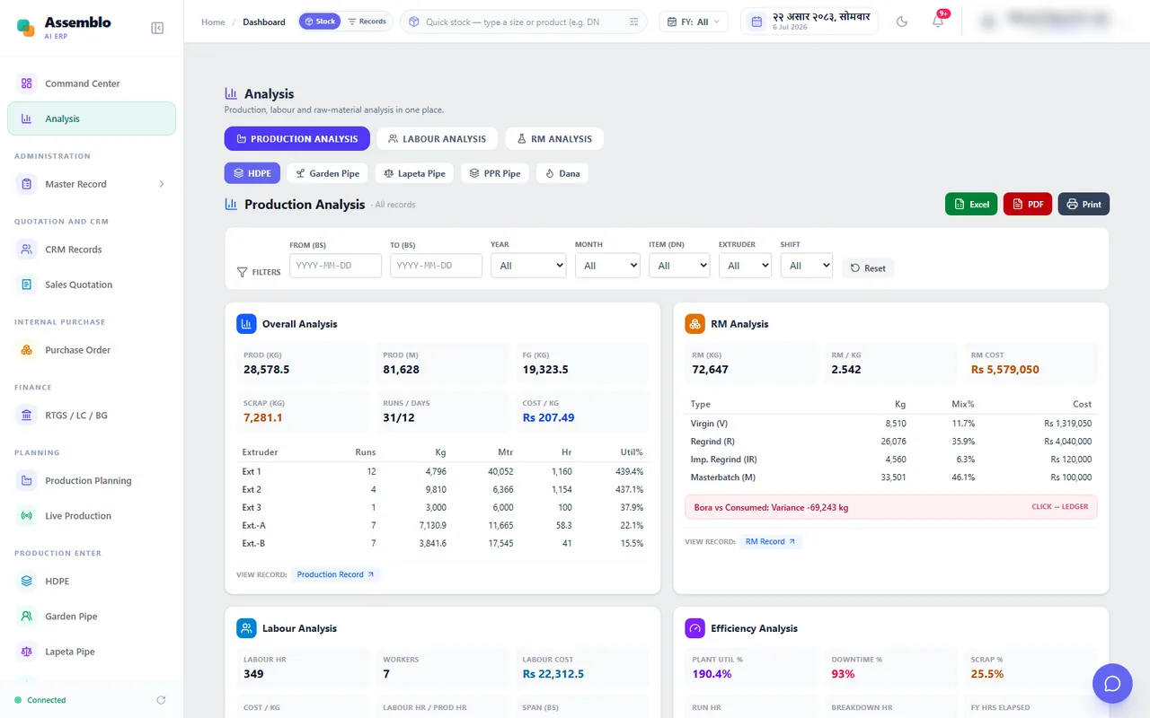1150x718 pixels.
Task: Refresh the Connected status icon
Action: tap(161, 700)
